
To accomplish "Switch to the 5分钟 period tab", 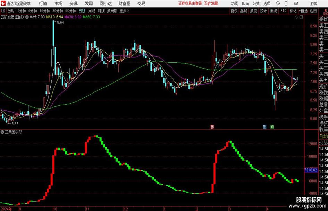I will tap(33, 11).
